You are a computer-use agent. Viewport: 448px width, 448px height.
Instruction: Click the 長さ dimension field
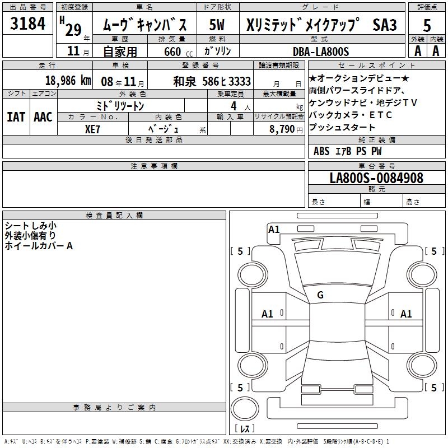coord(334,201)
